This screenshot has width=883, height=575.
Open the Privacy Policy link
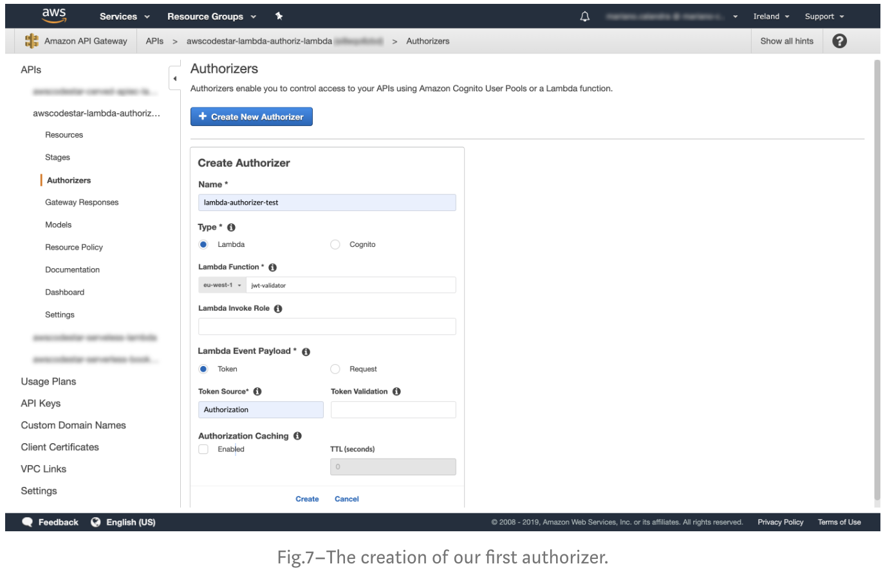[781, 522]
